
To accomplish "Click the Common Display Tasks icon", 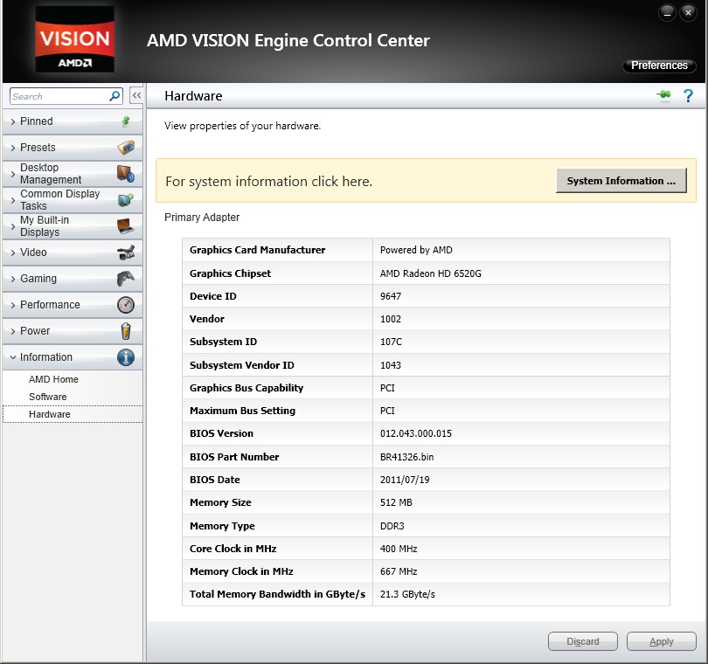I will click(126, 199).
